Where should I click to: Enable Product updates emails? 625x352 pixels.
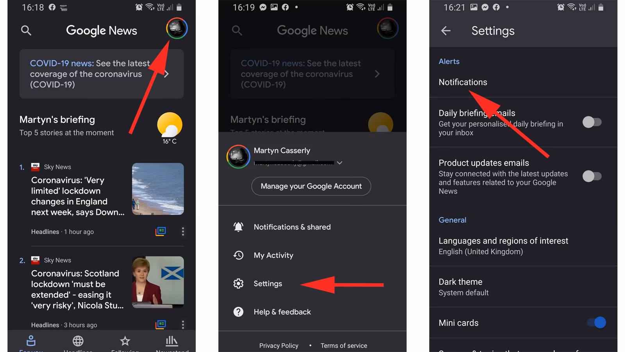pos(593,176)
